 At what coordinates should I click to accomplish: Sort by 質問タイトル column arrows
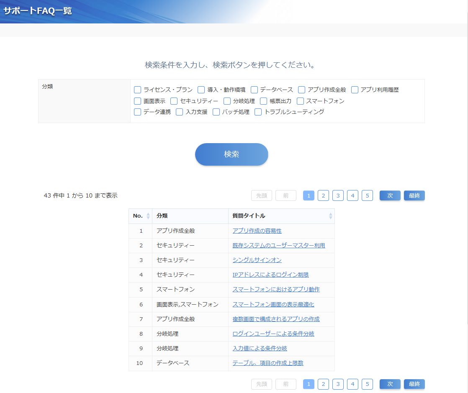[x=330, y=216]
